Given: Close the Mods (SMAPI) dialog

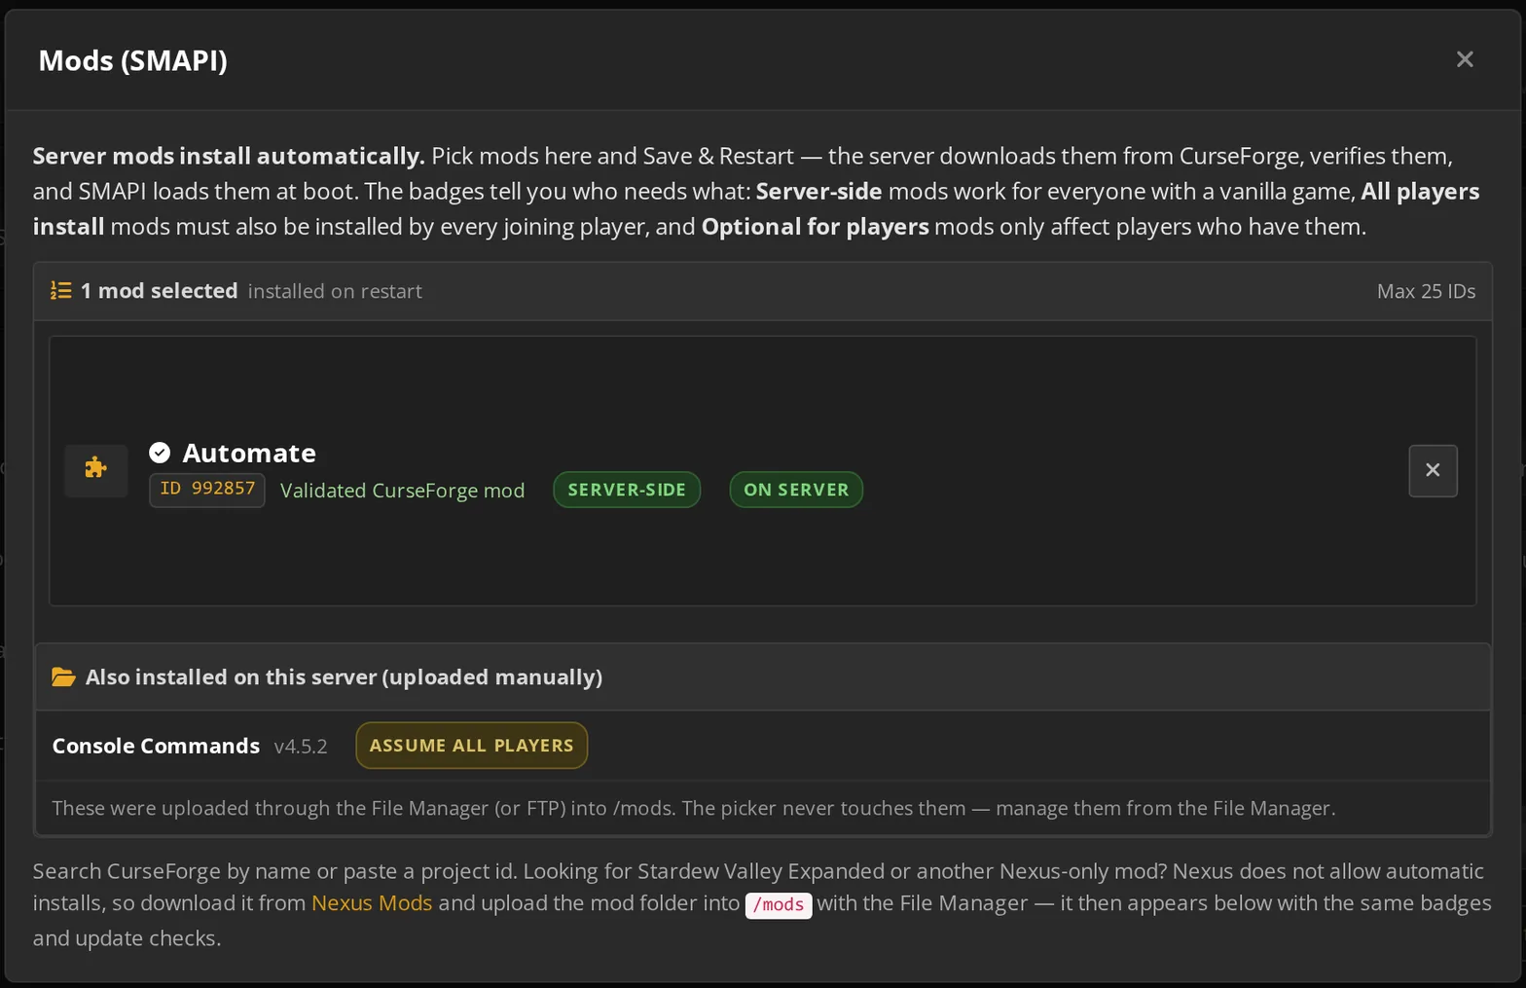Looking at the screenshot, I should point(1465,59).
